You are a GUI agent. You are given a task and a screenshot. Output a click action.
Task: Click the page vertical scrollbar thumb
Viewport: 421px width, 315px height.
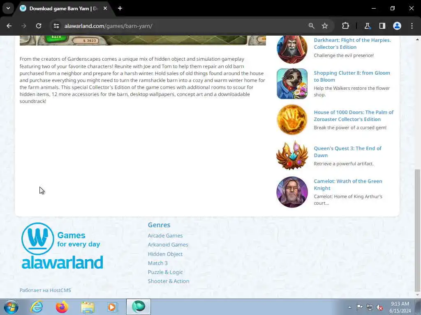[x=417, y=231]
